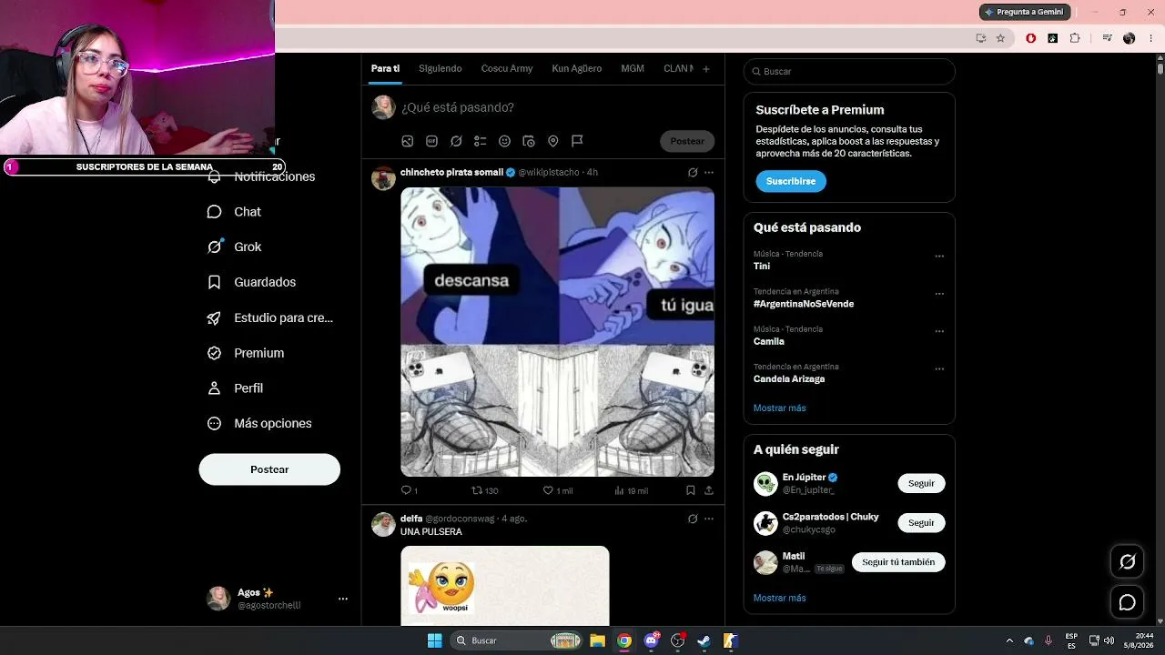Click the Windows Start button

click(435, 640)
